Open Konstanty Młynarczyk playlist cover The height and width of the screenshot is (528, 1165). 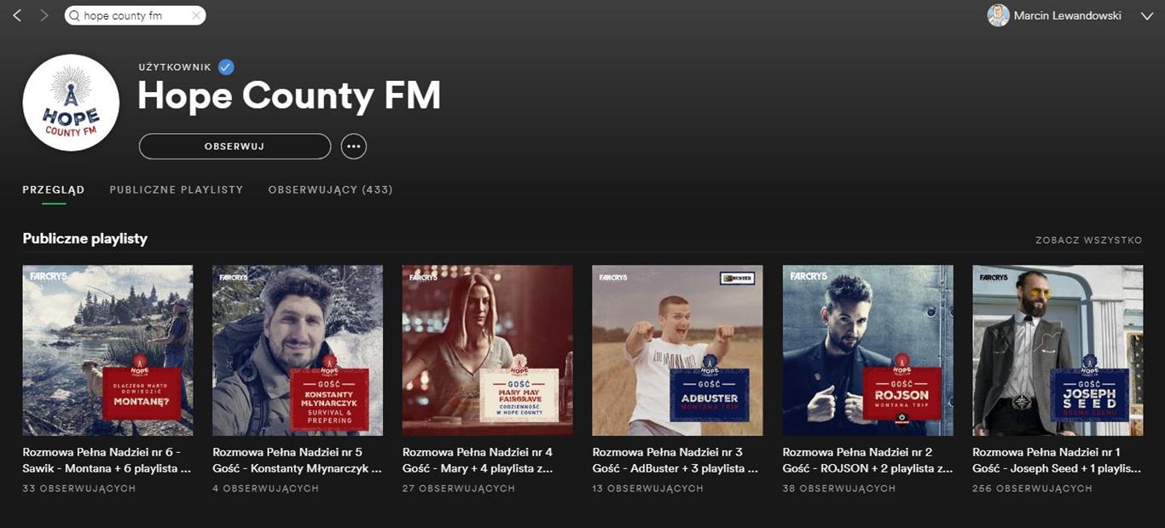click(298, 351)
